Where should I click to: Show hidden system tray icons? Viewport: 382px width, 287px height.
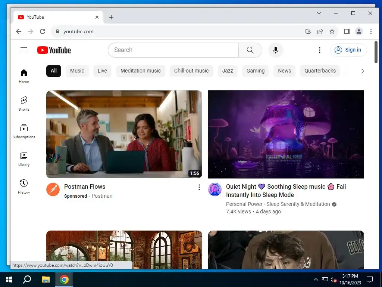pos(316,280)
